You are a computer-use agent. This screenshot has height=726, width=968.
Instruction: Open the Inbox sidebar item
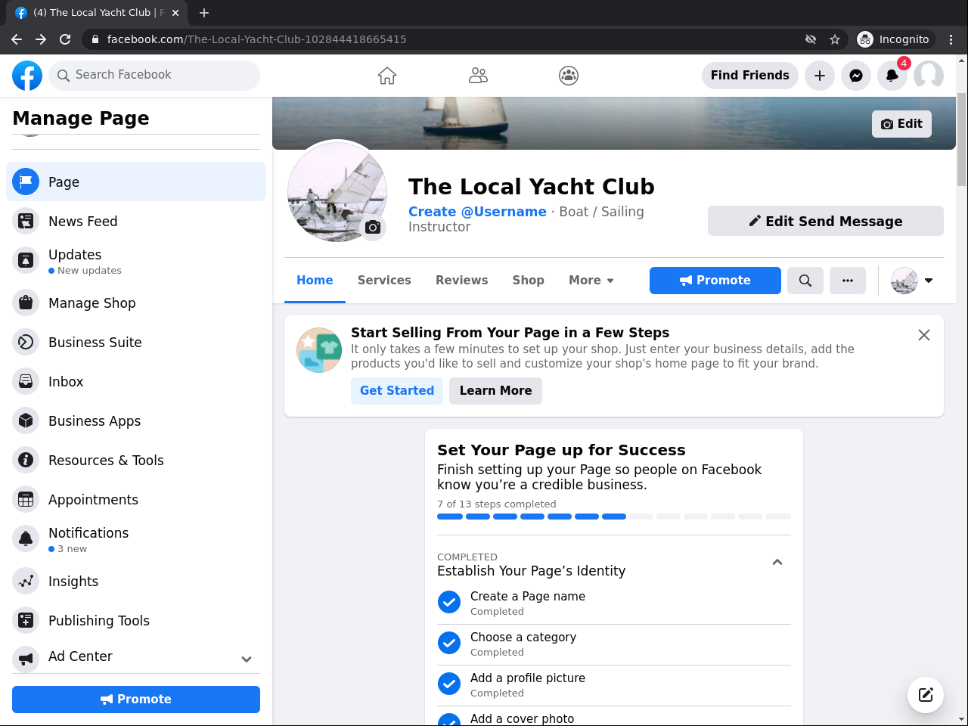(x=136, y=382)
